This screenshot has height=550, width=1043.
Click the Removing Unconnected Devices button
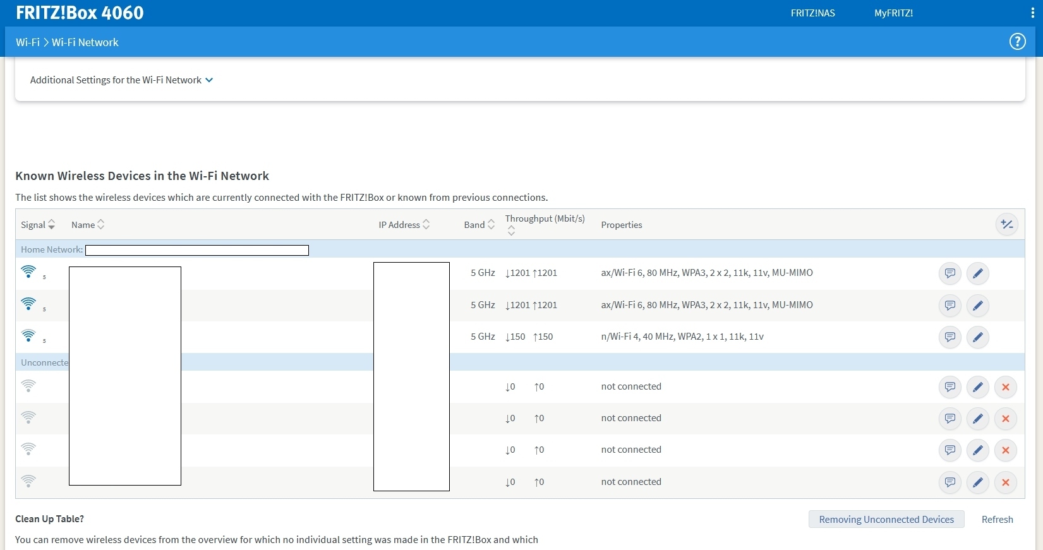886,519
